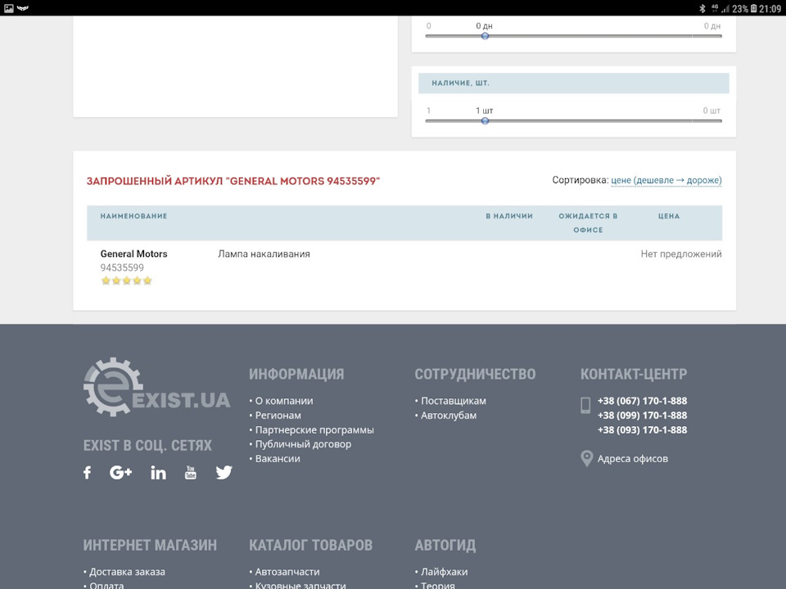Click the ИНФОРМАЦИЯ footer heading
Image resolution: width=786 pixels, height=589 pixels.
[x=296, y=374]
